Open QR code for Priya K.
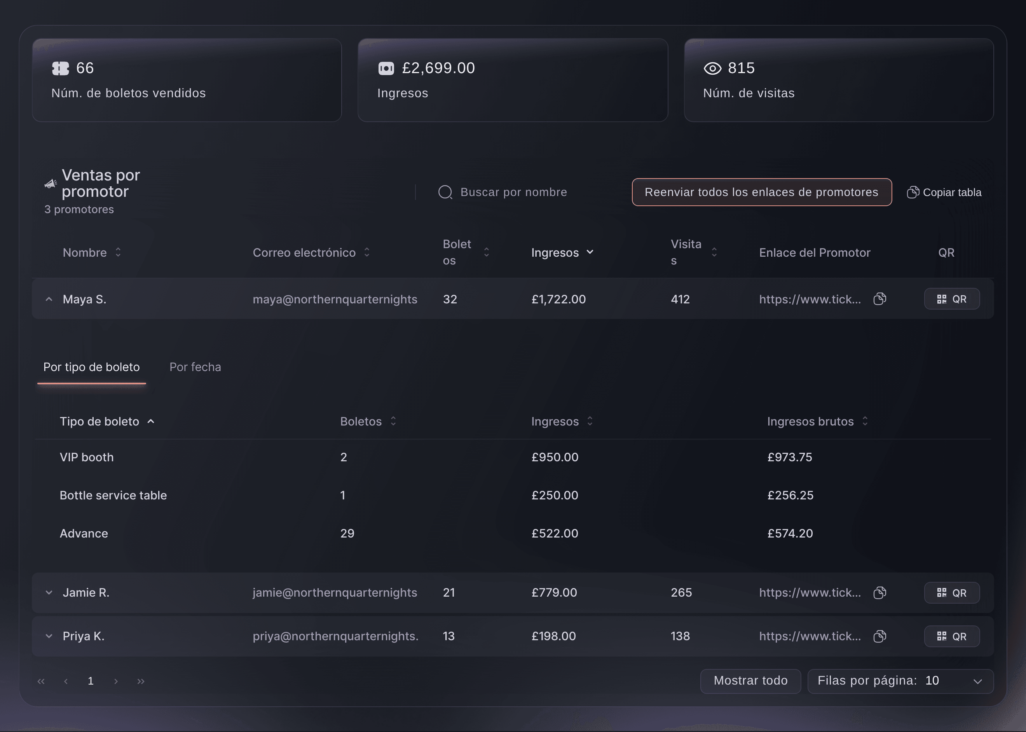 [x=952, y=636]
